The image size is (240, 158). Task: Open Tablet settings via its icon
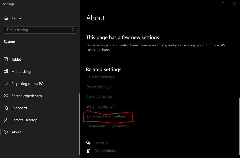(6, 59)
